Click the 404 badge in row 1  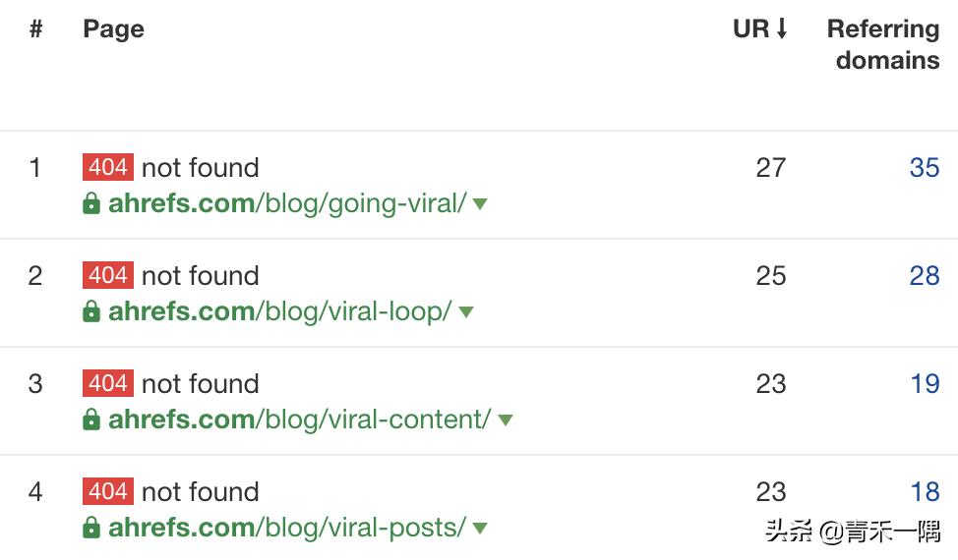(108, 167)
